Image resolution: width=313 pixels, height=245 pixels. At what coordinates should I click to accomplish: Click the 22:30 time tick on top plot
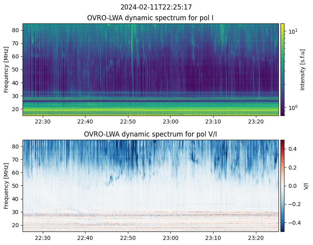pos(43,122)
